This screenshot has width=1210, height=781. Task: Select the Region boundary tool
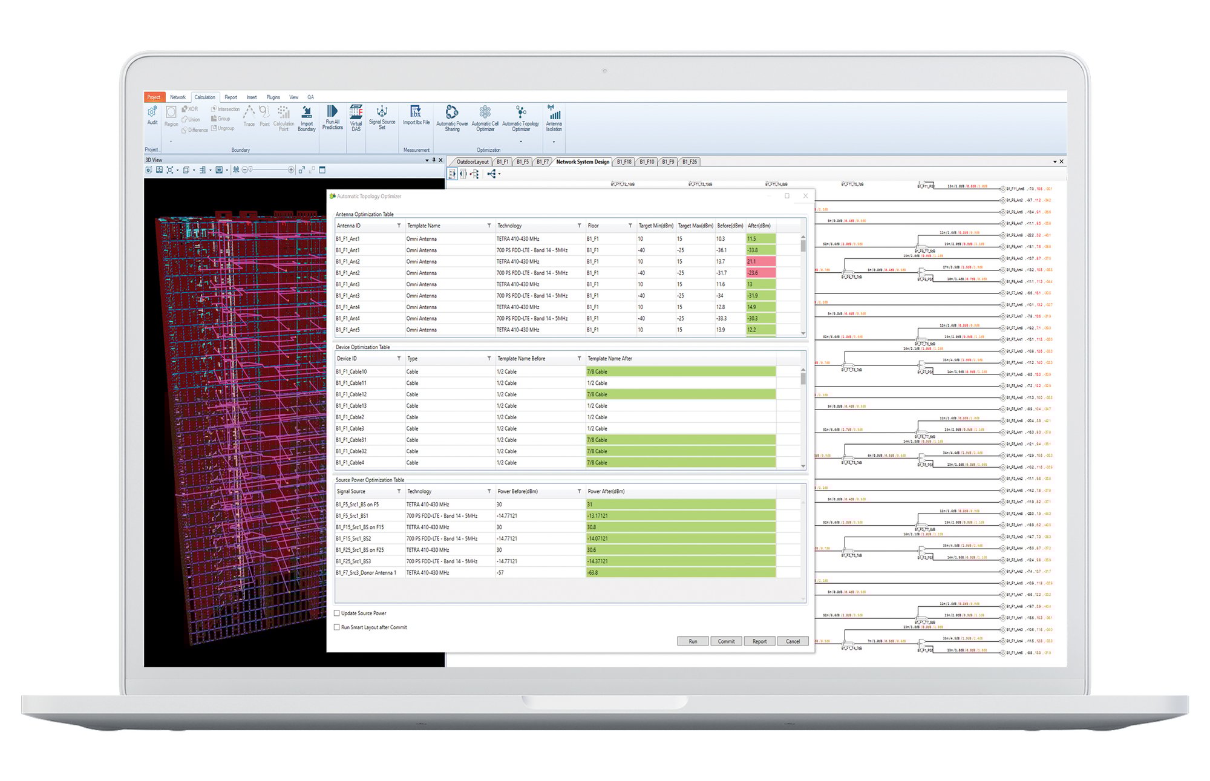[171, 117]
